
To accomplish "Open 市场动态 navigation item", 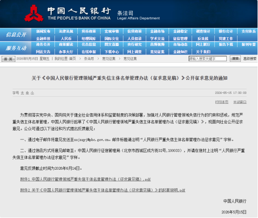I will click(x=180, y=45).
